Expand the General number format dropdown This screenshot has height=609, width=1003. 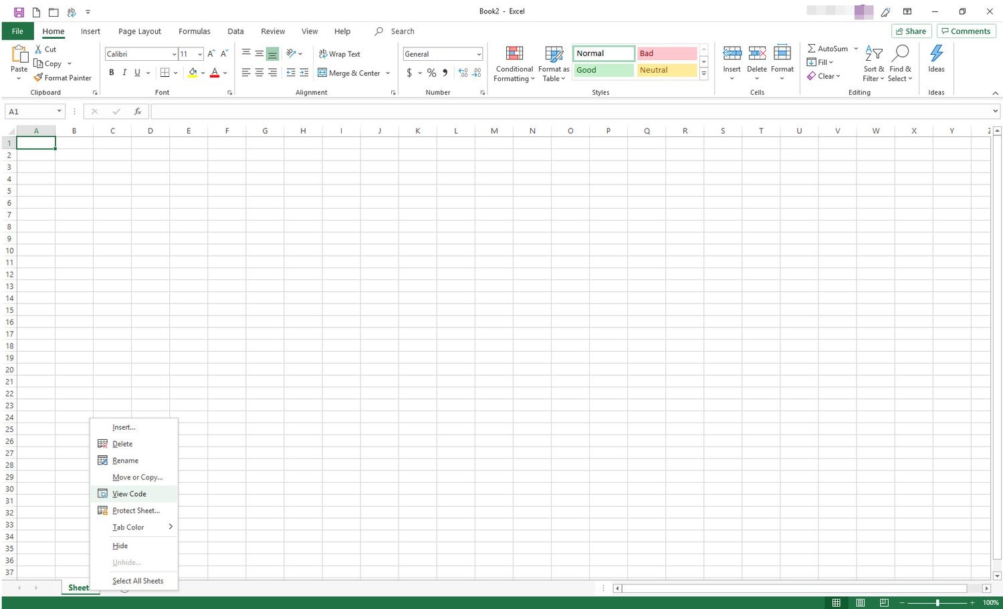point(479,54)
